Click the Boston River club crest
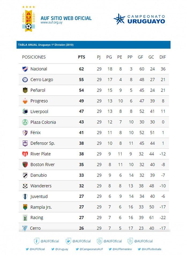 pos(25,165)
